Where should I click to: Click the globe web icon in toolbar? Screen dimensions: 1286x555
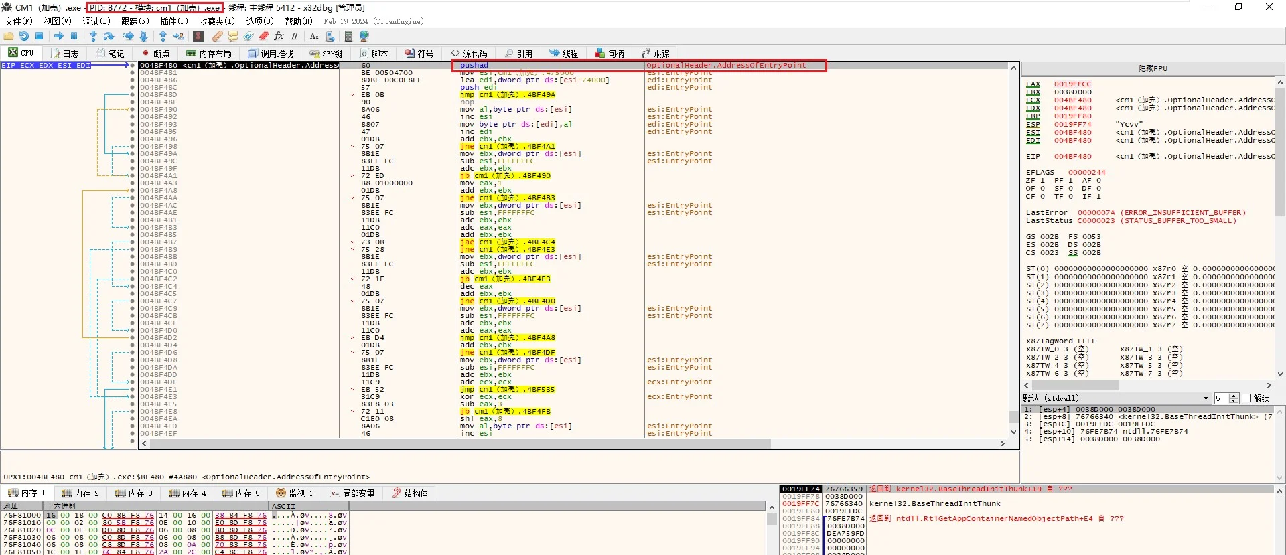coord(364,36)
